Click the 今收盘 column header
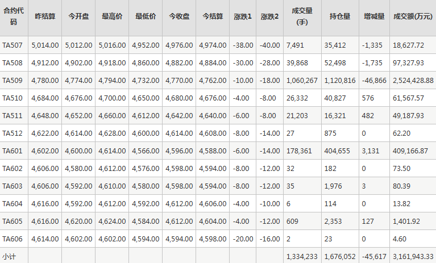Viewport: 436px width, 263px height. pyautogui.click(x=180, y=16)
